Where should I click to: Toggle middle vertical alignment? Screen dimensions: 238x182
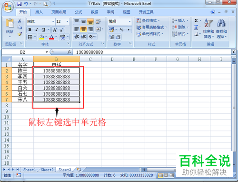click(x=83, y=21)
